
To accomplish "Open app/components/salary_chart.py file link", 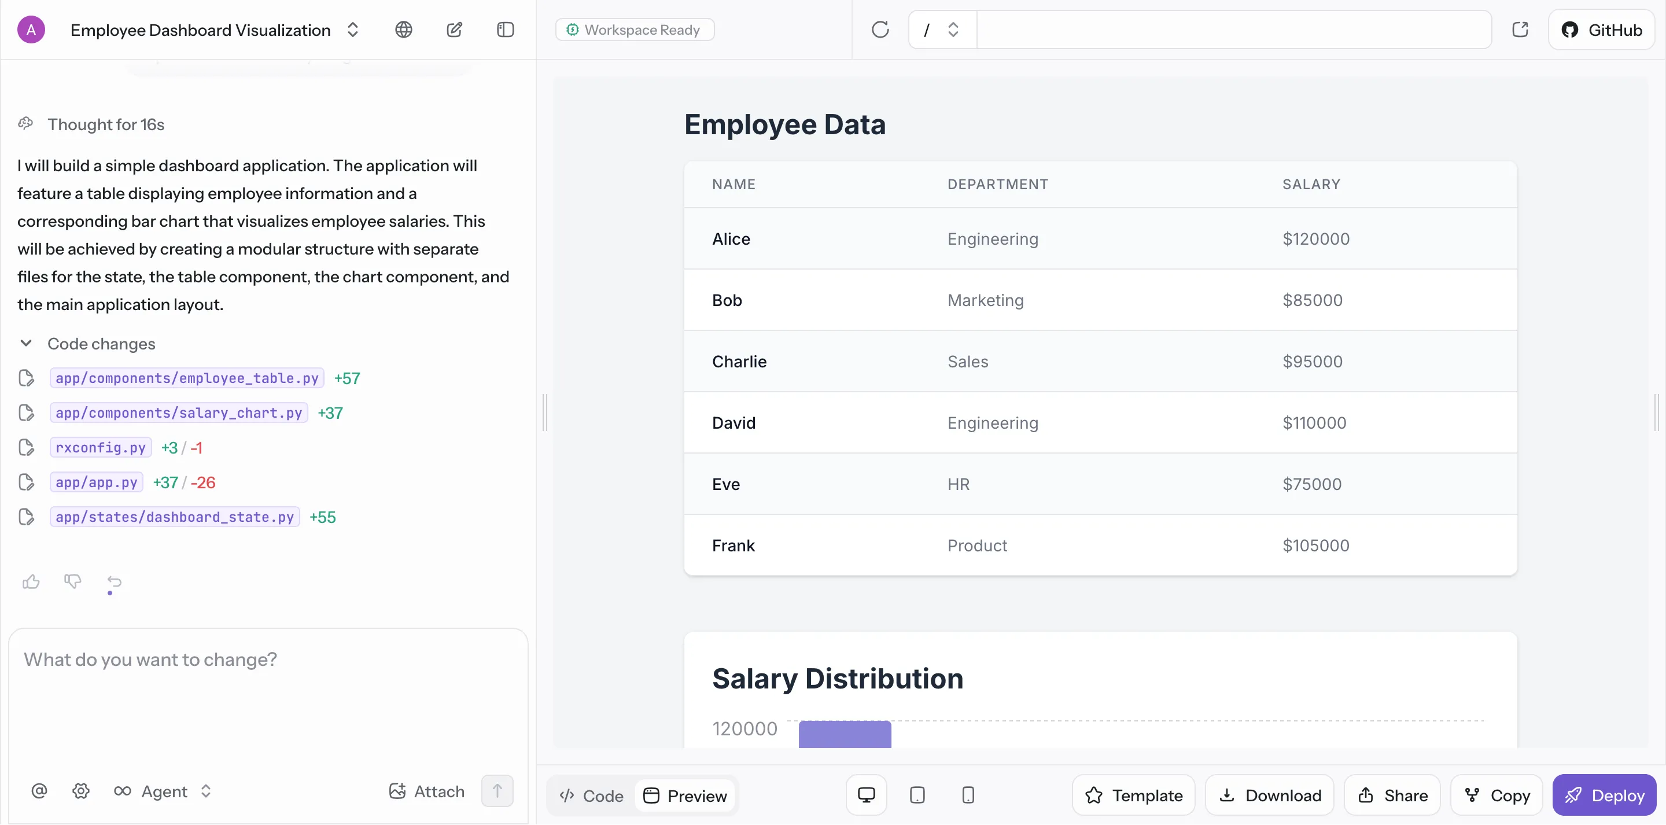I will [x=179, y=413].
